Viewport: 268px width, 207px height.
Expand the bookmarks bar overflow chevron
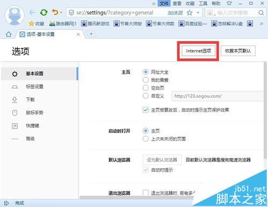[x=262, y=24]
